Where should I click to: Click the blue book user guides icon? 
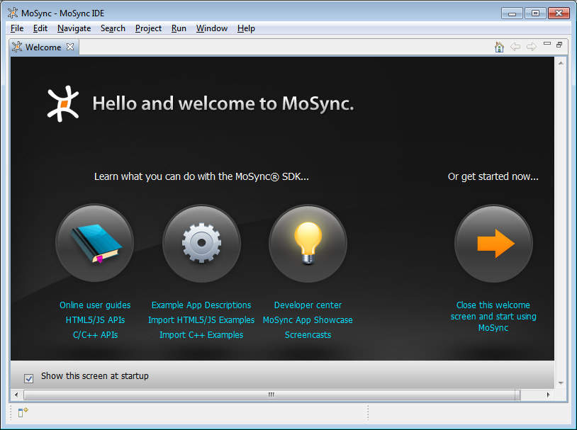click(x=95, y=243)
